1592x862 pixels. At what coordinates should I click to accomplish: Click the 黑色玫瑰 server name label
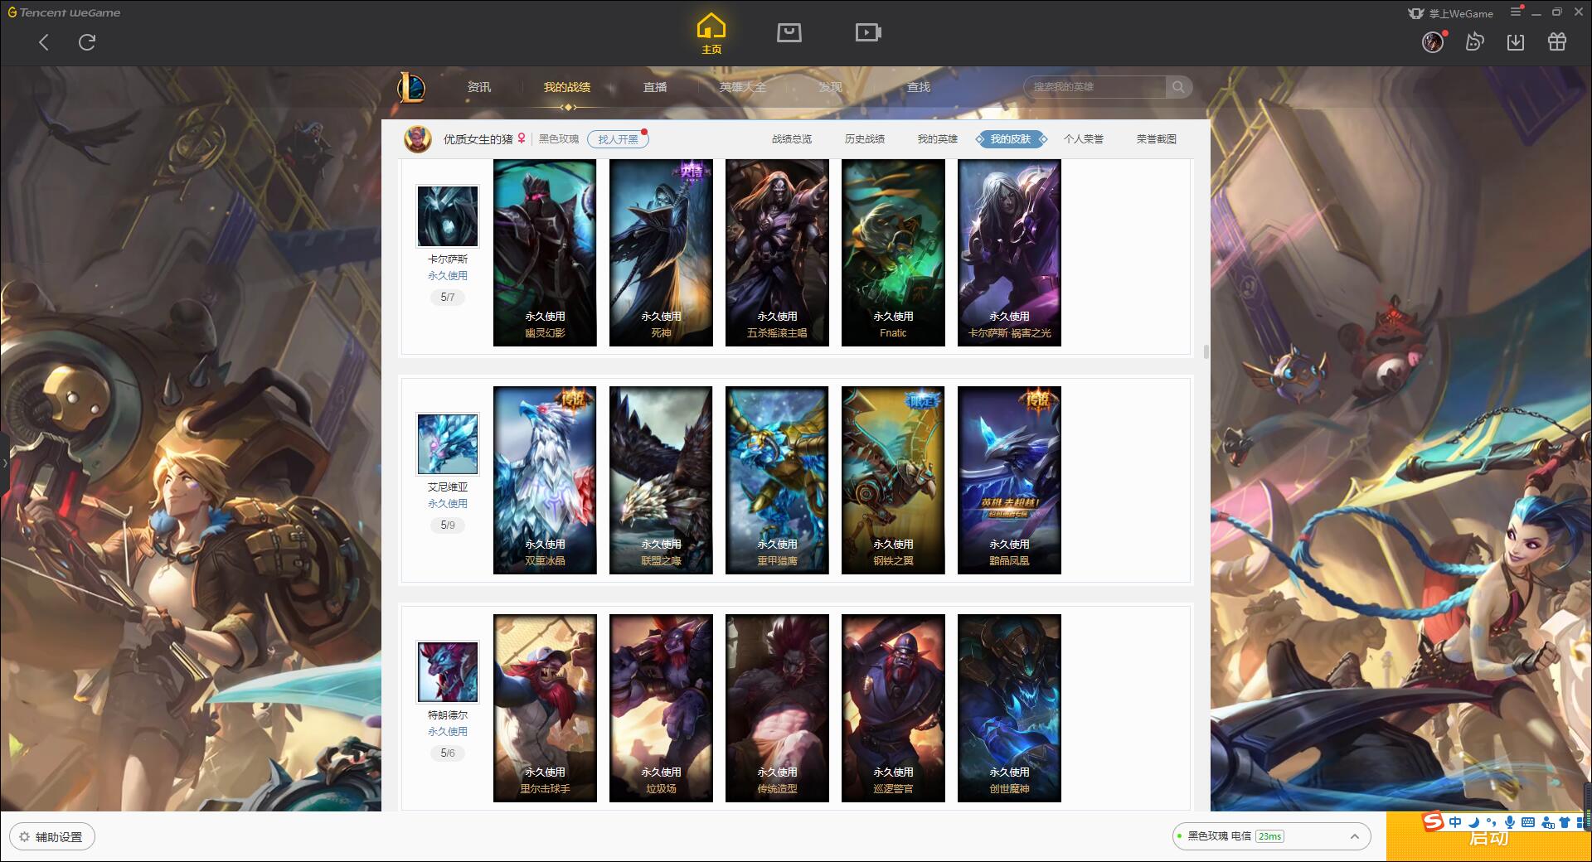click(559, 139)
